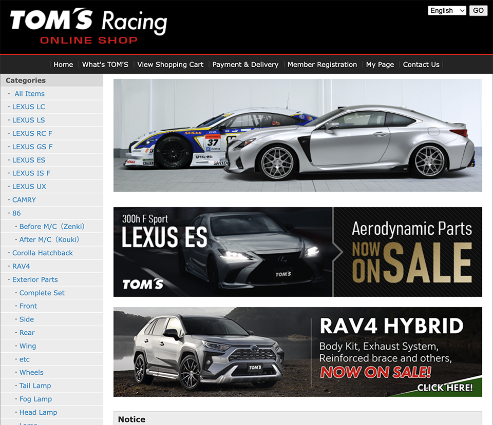This screenshot has height=425, width=493.
Task: Open the English language dropdown
Action: [447, 10]
